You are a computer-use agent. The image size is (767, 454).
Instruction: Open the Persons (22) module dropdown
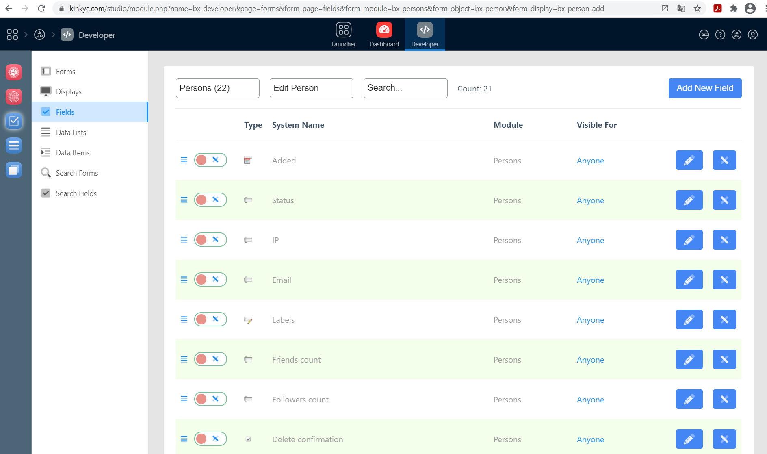pos(217,88)
